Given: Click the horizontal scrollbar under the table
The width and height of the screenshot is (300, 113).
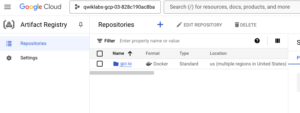Looking at the screenshot, I should click(x=122, y=73).
